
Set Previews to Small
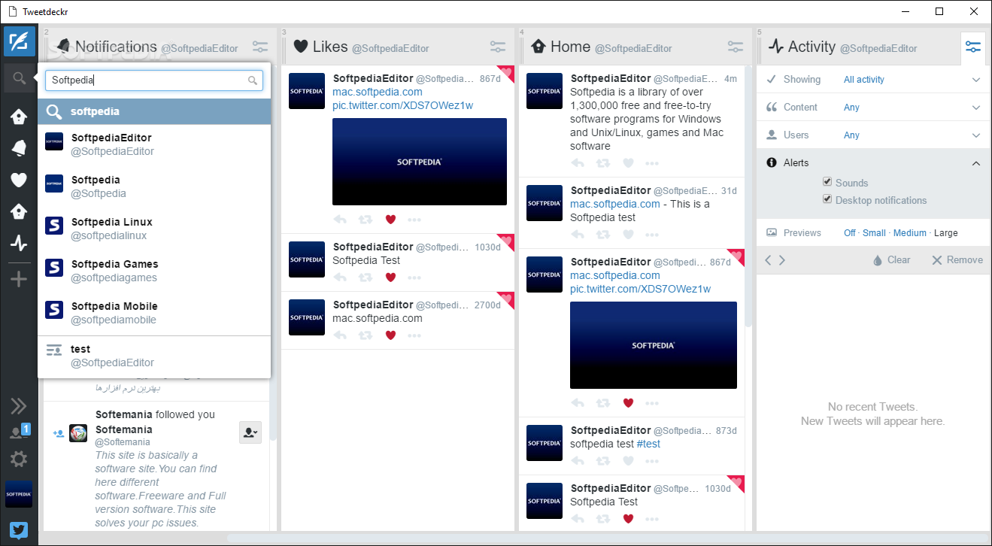[874, 233]
